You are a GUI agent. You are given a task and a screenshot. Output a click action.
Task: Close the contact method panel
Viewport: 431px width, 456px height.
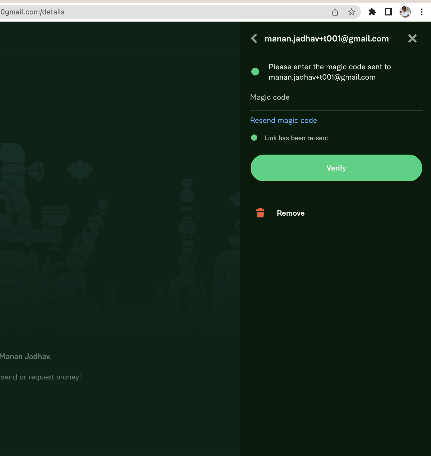pos(412,39)
